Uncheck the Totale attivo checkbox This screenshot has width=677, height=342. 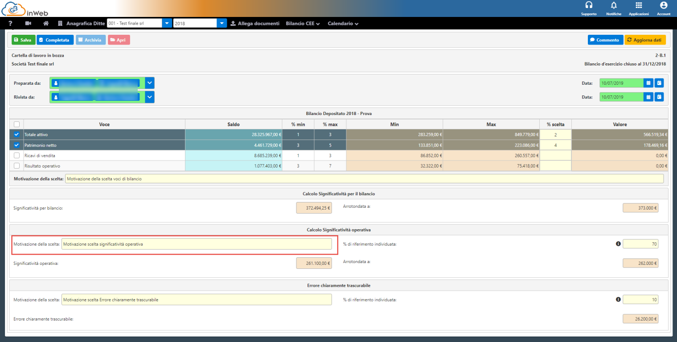click(16, 134)
